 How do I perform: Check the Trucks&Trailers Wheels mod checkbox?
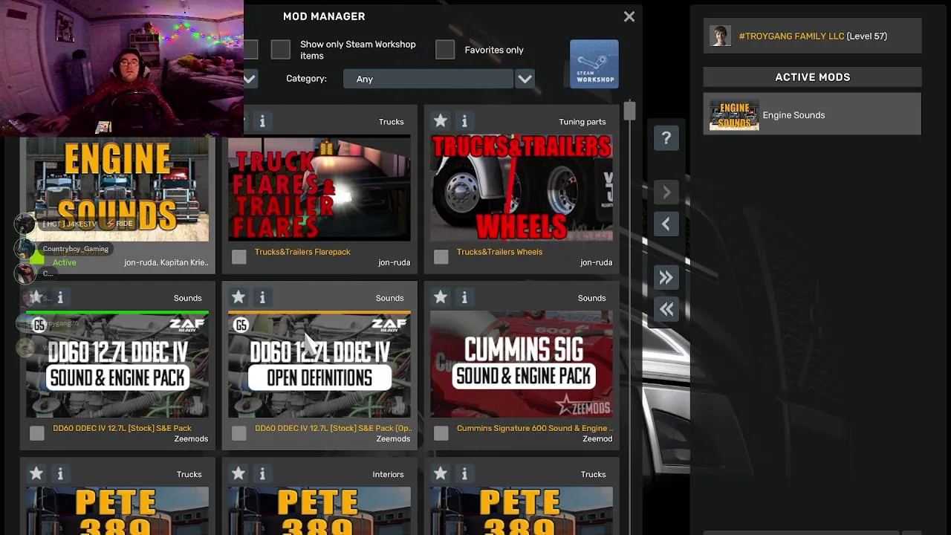[x=441, y=257]
